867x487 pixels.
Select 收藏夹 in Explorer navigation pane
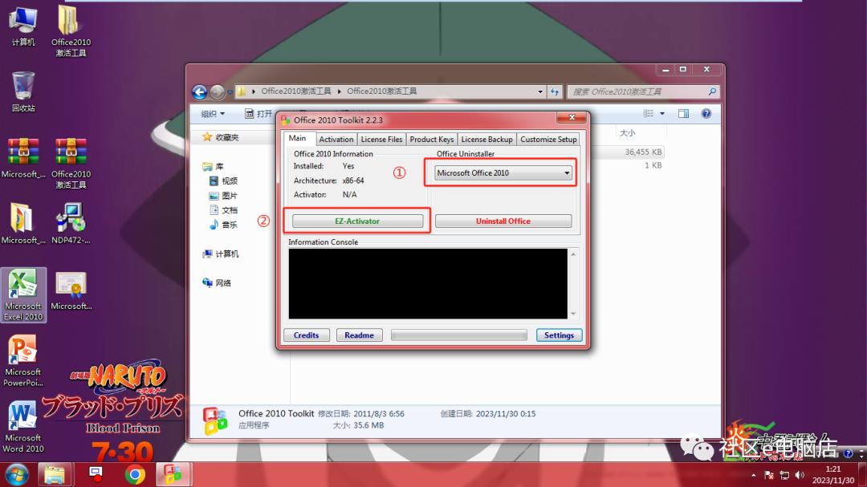[220, 137]
